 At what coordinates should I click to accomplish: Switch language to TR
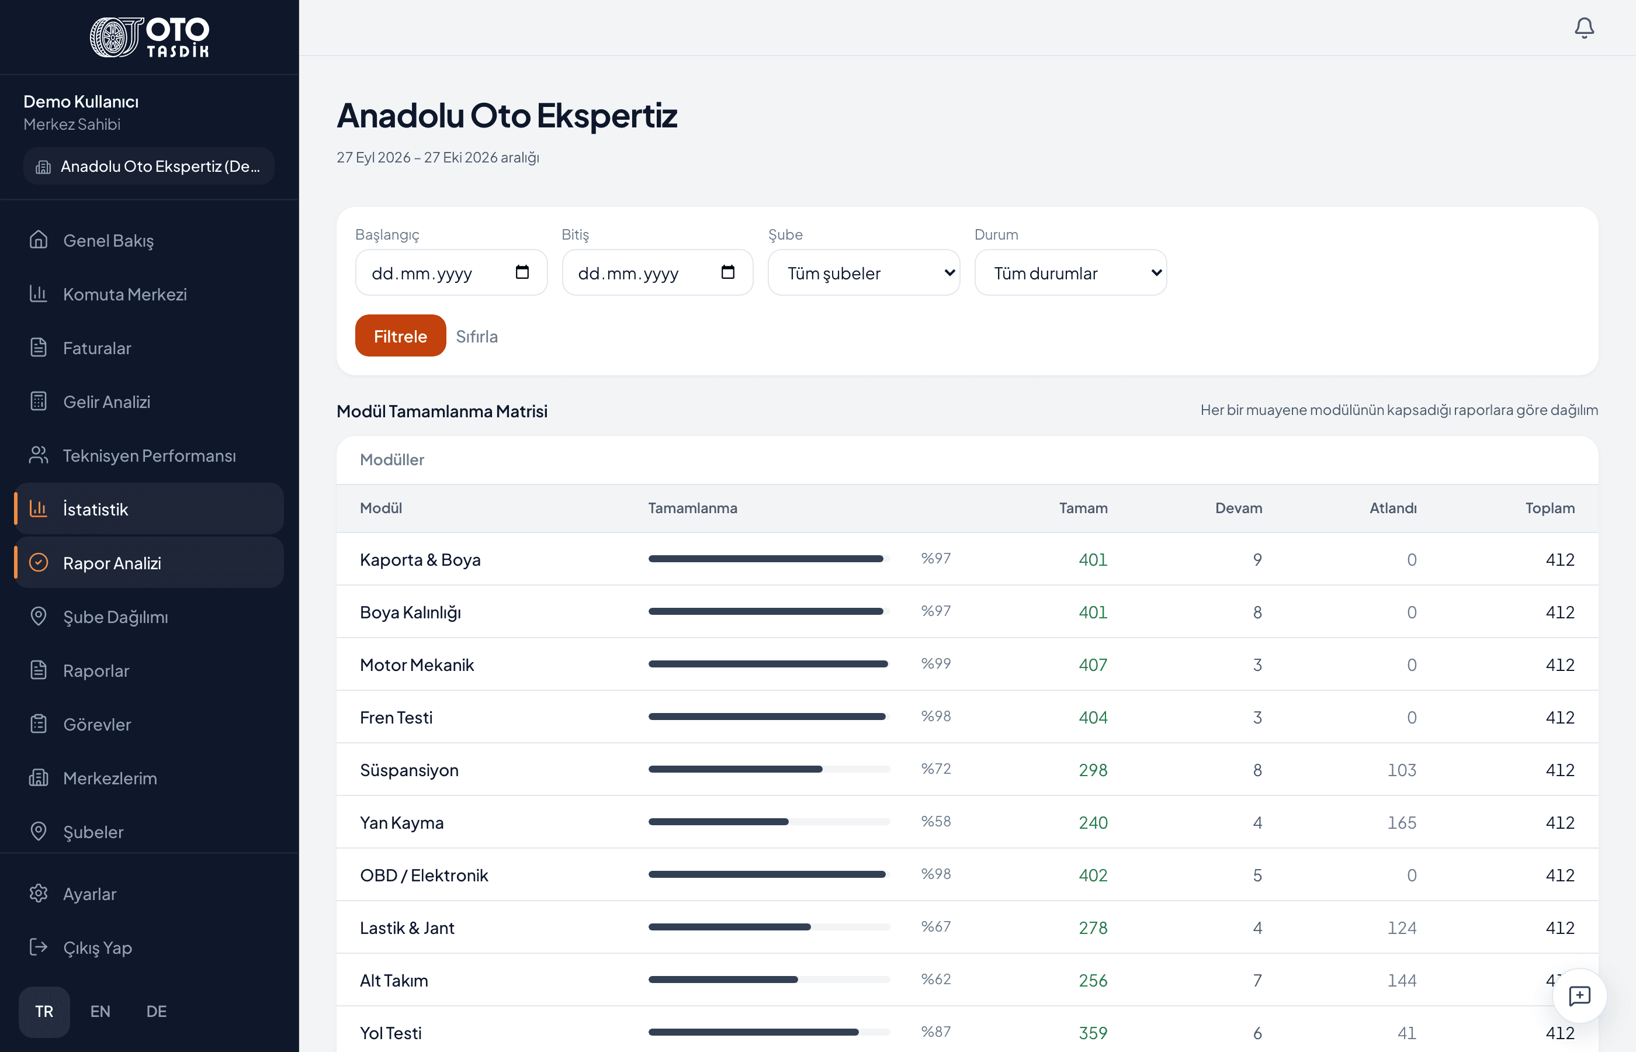pos(44,1012)
